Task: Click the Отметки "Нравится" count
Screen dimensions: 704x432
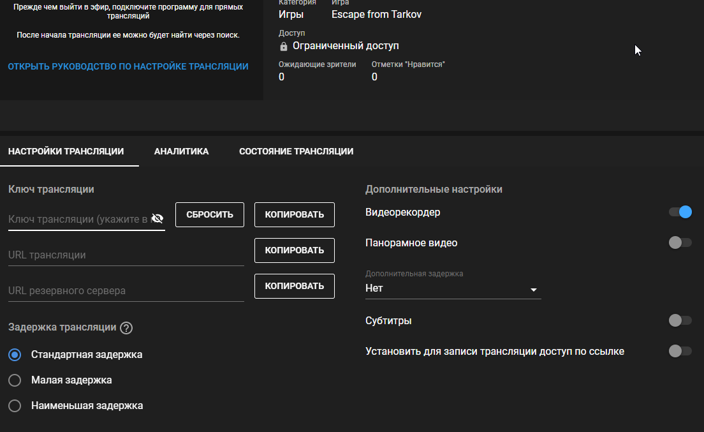Action: click(x=374, y=77)
